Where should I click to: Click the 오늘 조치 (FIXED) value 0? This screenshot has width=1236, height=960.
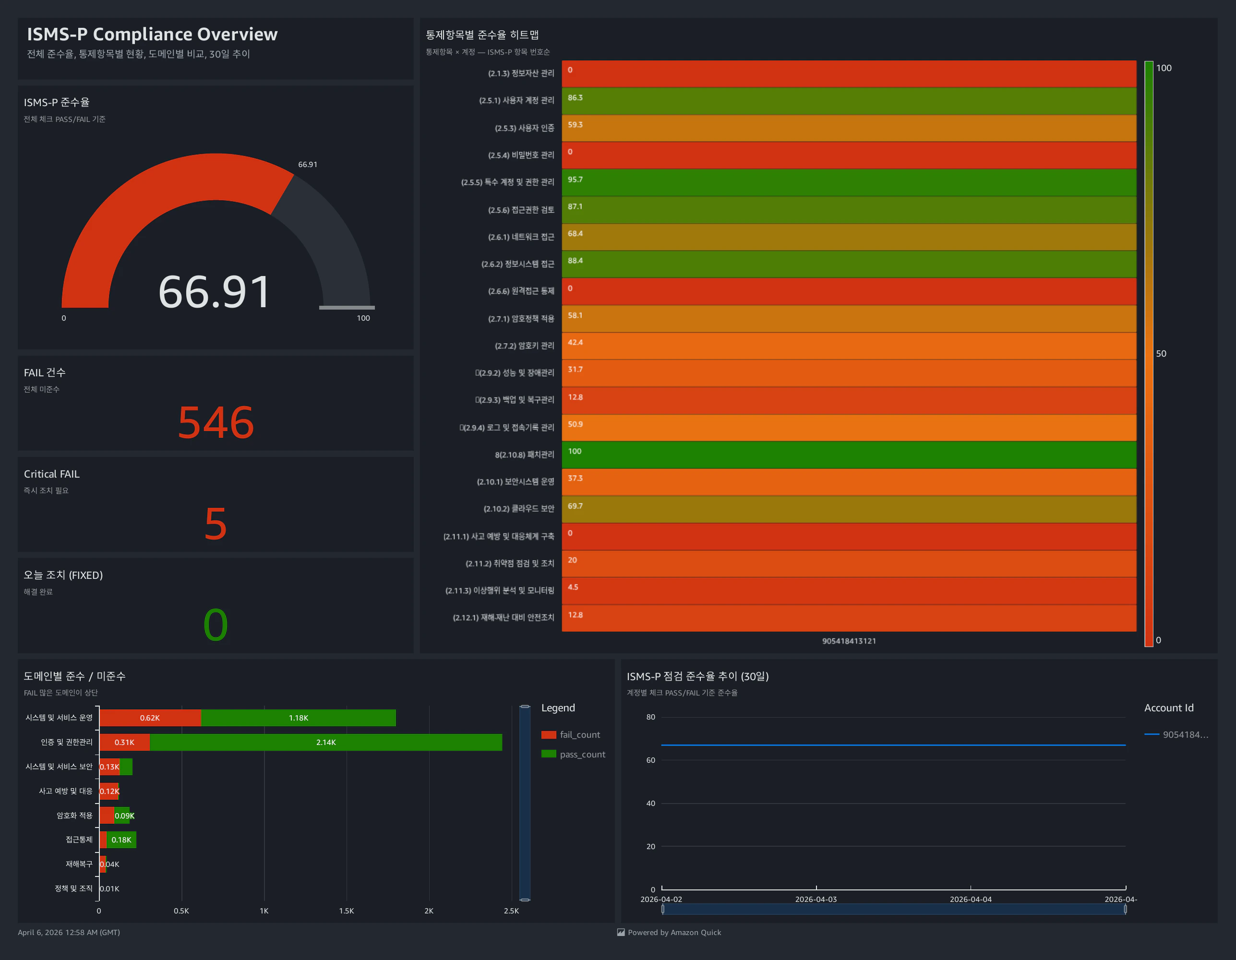216,625
